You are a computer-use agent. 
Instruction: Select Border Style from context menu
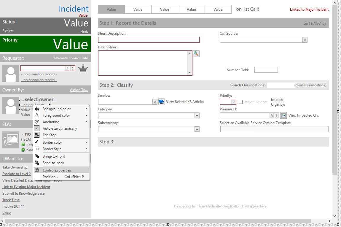pos(52,149)
